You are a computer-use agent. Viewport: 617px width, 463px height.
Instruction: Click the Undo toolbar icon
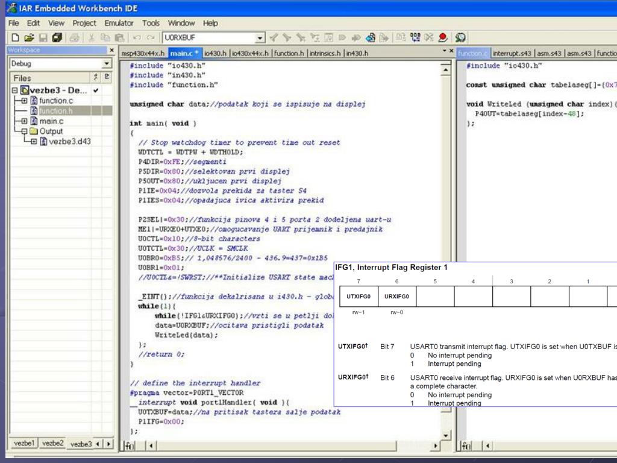[137, 37]
